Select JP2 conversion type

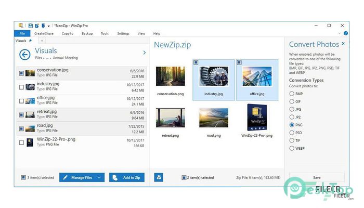(x=292, y=117)
